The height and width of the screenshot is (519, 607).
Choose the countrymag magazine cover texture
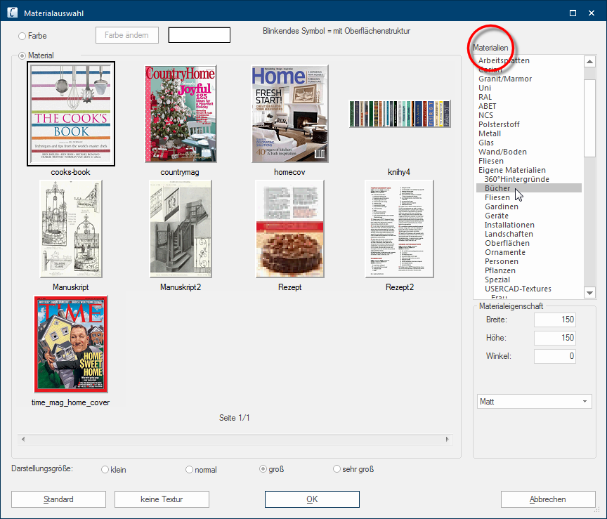tap(181, 114)
